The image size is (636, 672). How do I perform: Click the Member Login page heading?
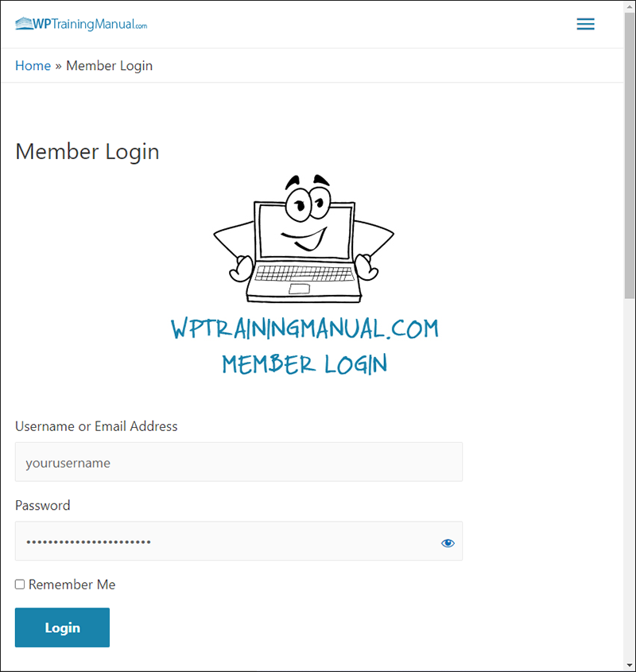click(x=87, y=152)
